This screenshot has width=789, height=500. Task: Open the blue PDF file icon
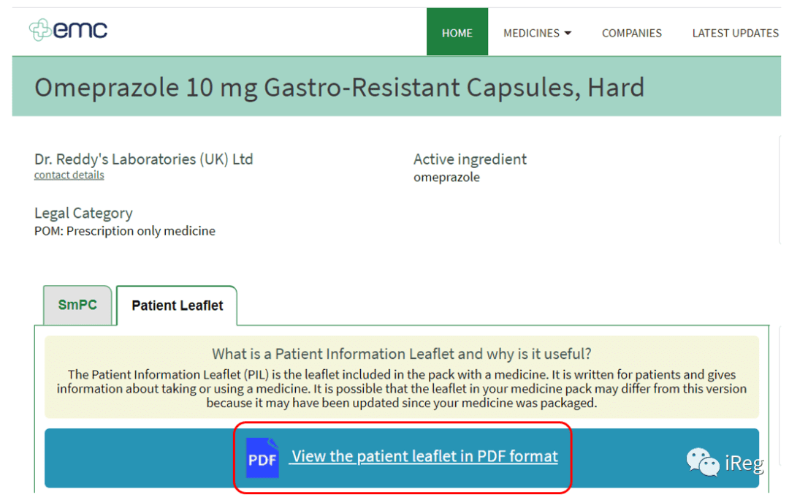coord(262,458)
